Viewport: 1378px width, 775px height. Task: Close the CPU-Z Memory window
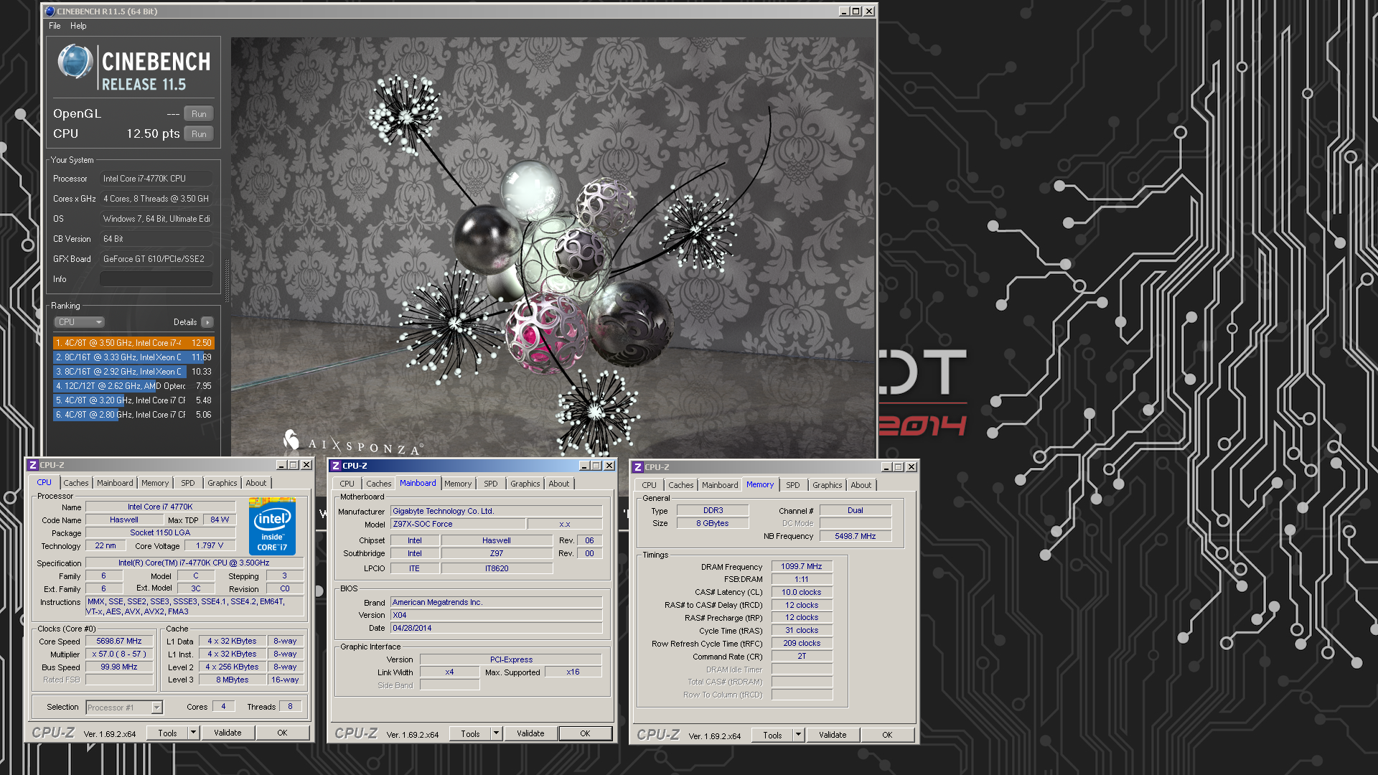(x=911, y=467)
